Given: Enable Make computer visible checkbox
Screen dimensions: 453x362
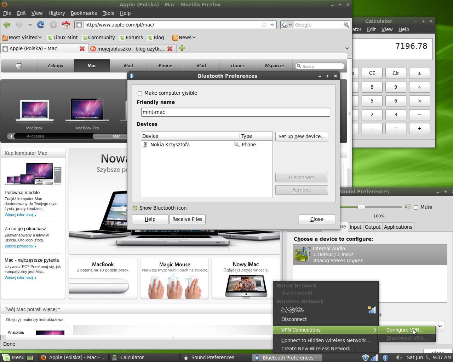Looking at the screenshot, I should (140, 93).
